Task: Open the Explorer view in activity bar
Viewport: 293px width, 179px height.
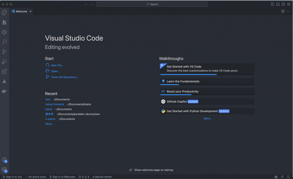Action: tap(4, 13)
